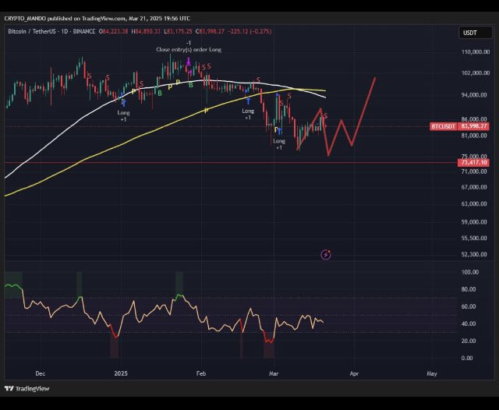Viewport: 499px width, 410px height.
Task: Click the C83,998.27 close value
Action: coord(210,31)
